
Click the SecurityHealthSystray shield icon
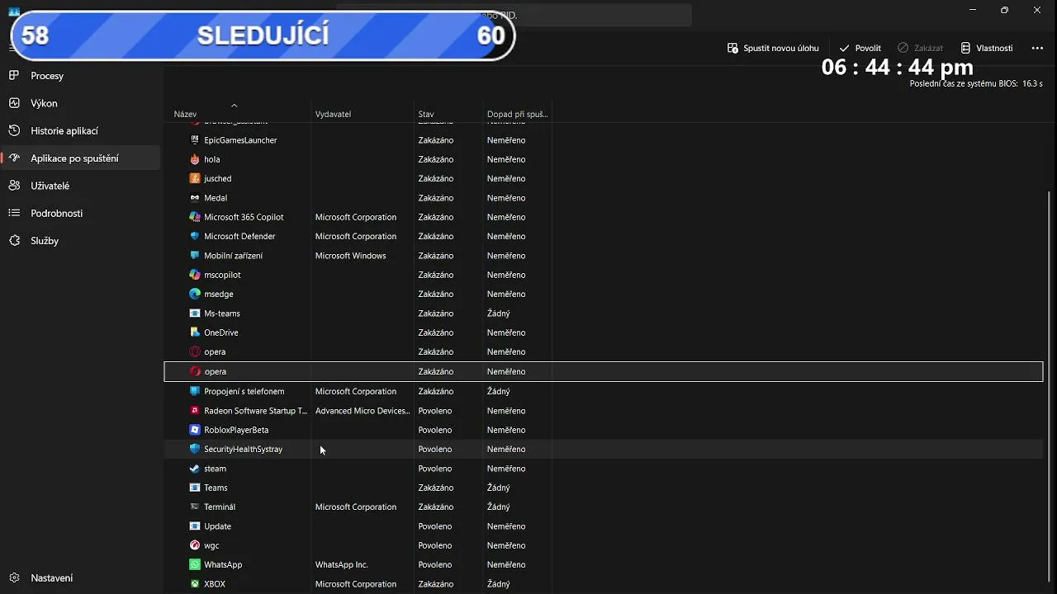(195, 449)
